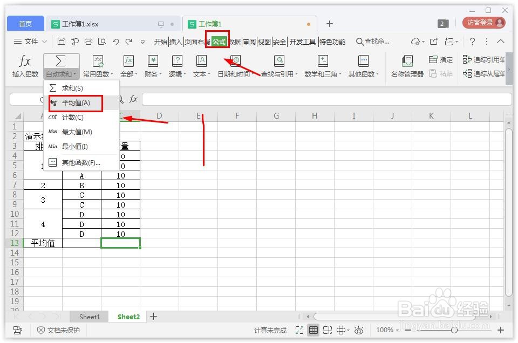The width and height of the screenshot is (518, 343).
Task: Open the Review (审阅) ribbon tab
Action: (x=249, y=42)
